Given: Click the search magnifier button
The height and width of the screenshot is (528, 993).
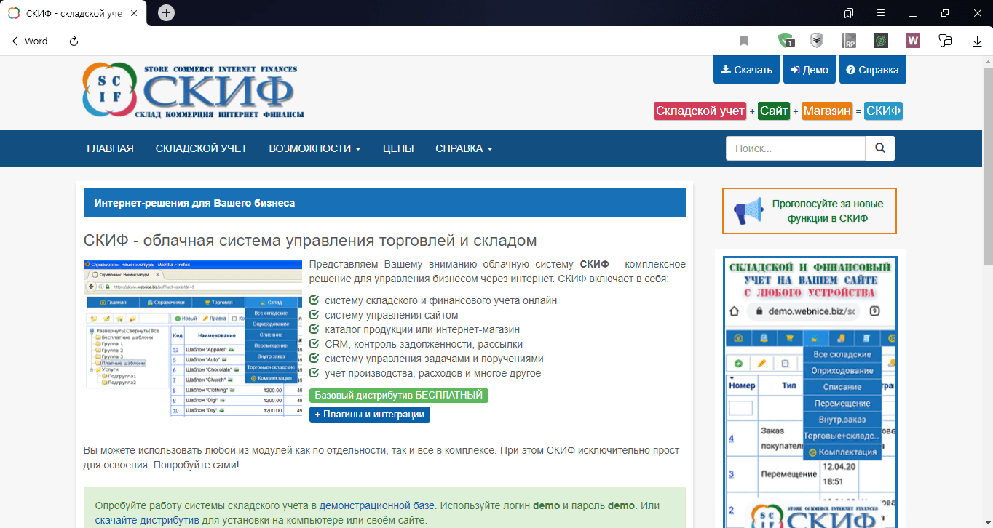Looking at the screenshot, I should (880, 148).
